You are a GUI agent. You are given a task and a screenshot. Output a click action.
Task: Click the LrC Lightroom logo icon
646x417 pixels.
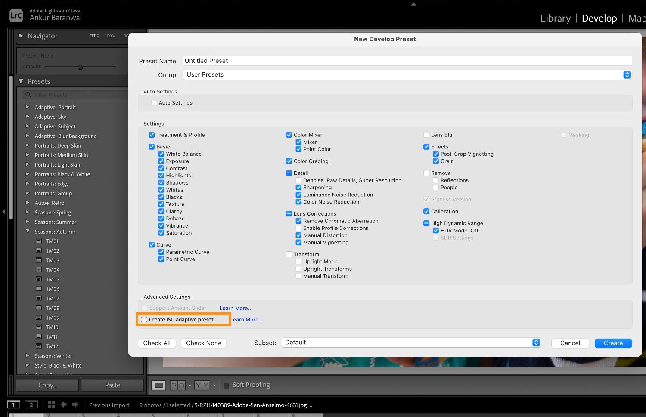coord(16,15)
